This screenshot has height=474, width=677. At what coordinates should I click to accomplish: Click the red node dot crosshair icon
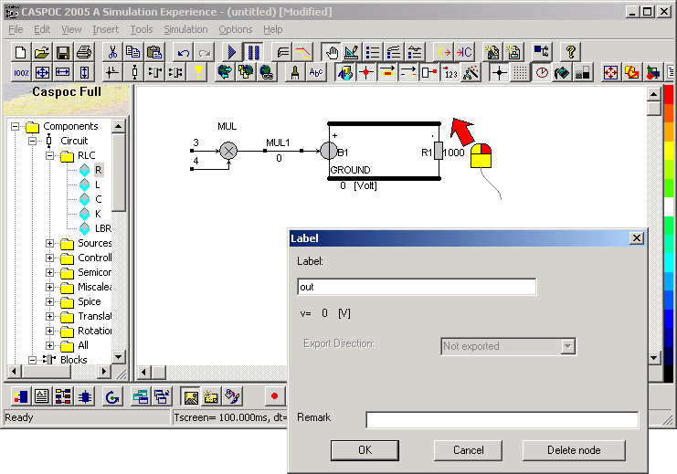click(x=366, y=72)
